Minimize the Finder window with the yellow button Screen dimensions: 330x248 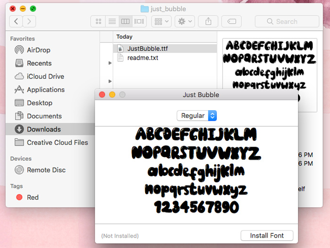click(x=23, y=8)
